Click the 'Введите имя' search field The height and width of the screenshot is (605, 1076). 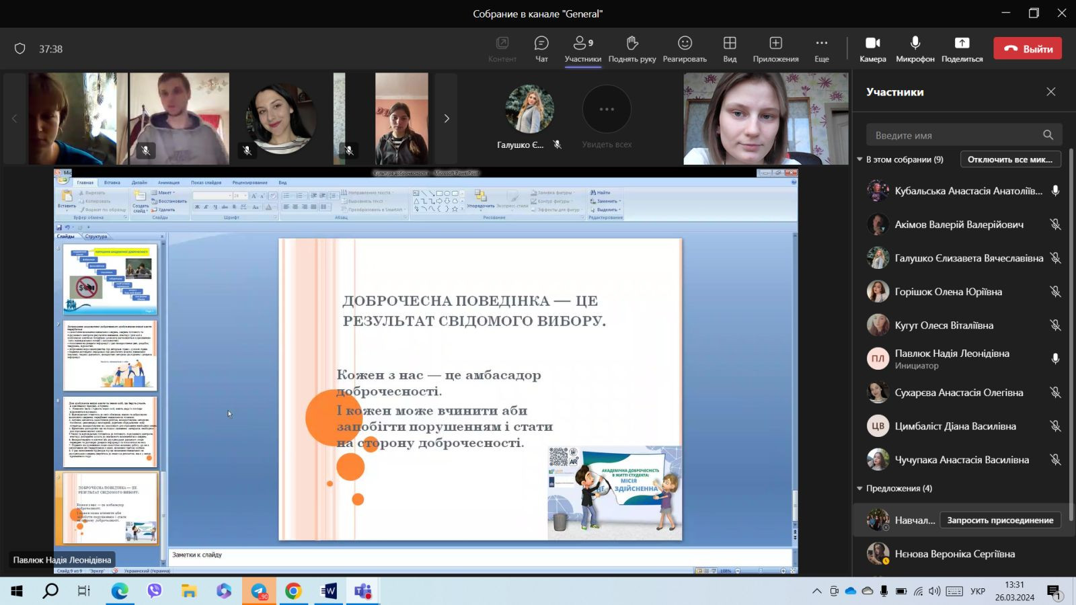pos(955,135)
